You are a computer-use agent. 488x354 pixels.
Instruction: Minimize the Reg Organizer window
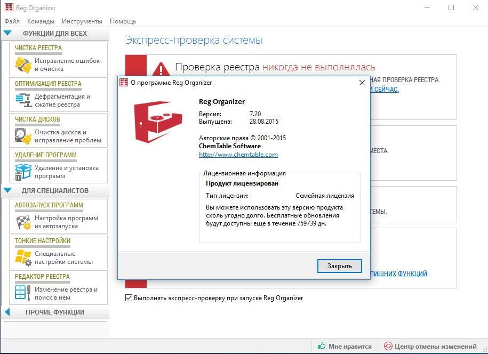coord(427,7)
